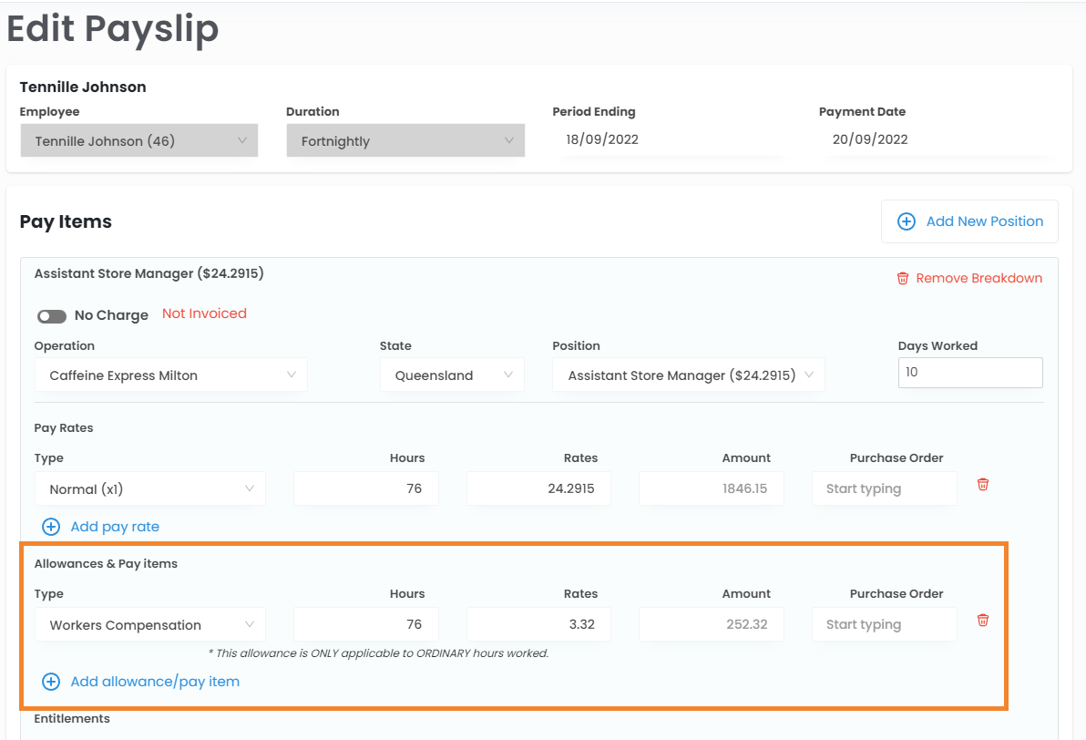Delete the Normal (x1) pay rate row

coord(983,485)
